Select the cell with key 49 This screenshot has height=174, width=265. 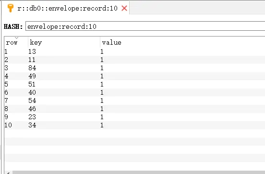pyautogui.click(x=32, y=76)
